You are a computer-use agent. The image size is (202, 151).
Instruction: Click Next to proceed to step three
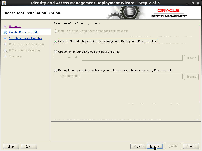(155, 146)
